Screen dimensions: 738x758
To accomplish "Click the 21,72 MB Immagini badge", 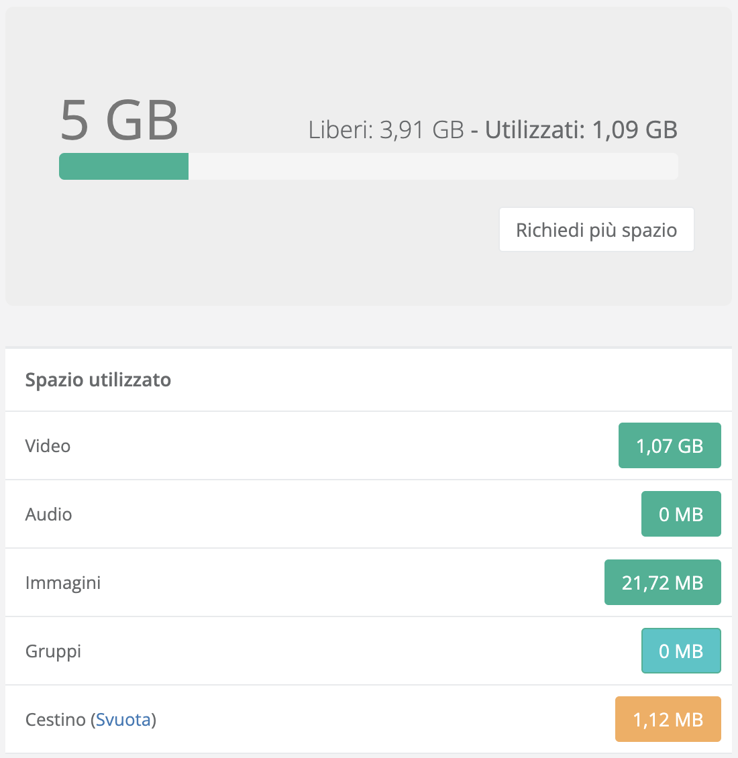I will [x=662, y=582].
